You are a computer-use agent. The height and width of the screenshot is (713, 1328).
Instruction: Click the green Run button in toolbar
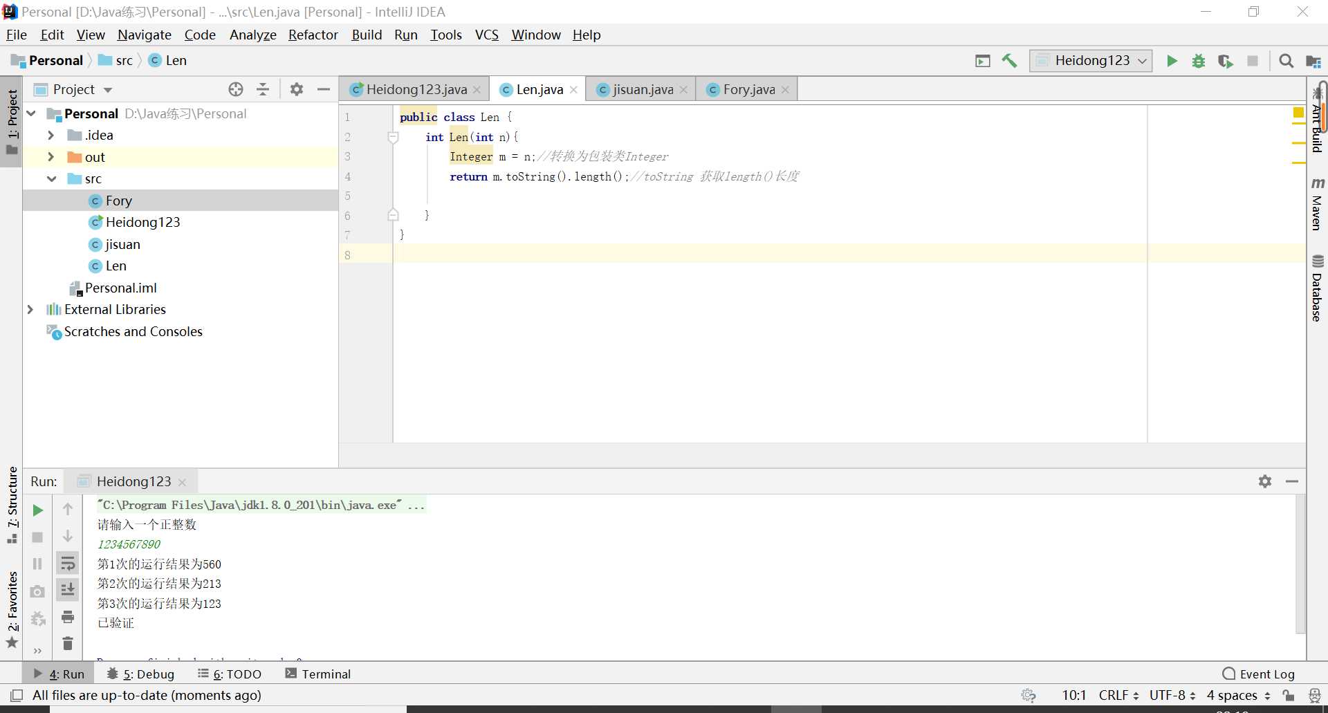click(x=1172, y=61)
